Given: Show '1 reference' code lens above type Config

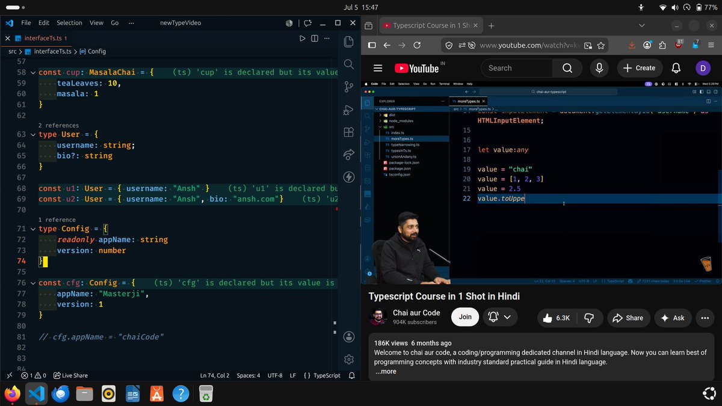Looking at the screenshot, I should (57, 220).
